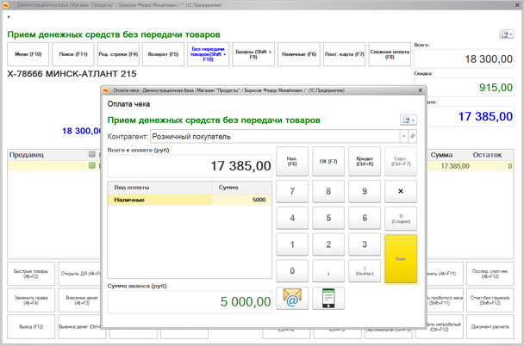Image resolution: width=524 pixels, height=346 pixels.
Task: Tap digit 6 on the keypad
Action: [365, 219]
